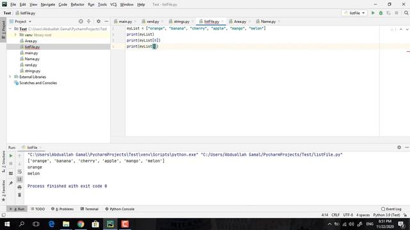This screenshot has width=410, height=230.
Task: Open the Python Console tool window
Action: (120, 209)
